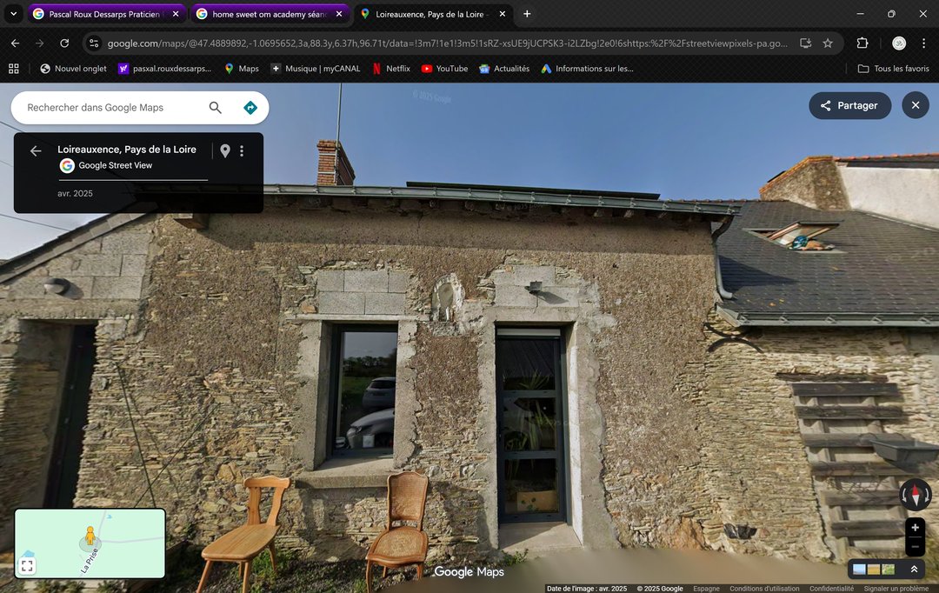Go back using the Street View panel arrow
This screenshot has width=939, height=593.
click(36, 151)
